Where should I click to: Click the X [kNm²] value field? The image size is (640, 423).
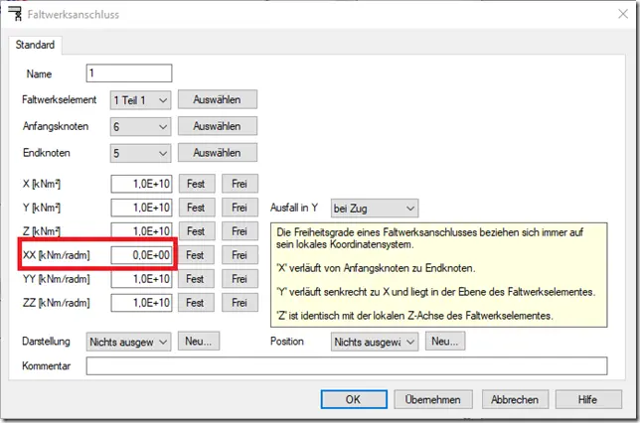pyautogui.click(x=141, y=184)
